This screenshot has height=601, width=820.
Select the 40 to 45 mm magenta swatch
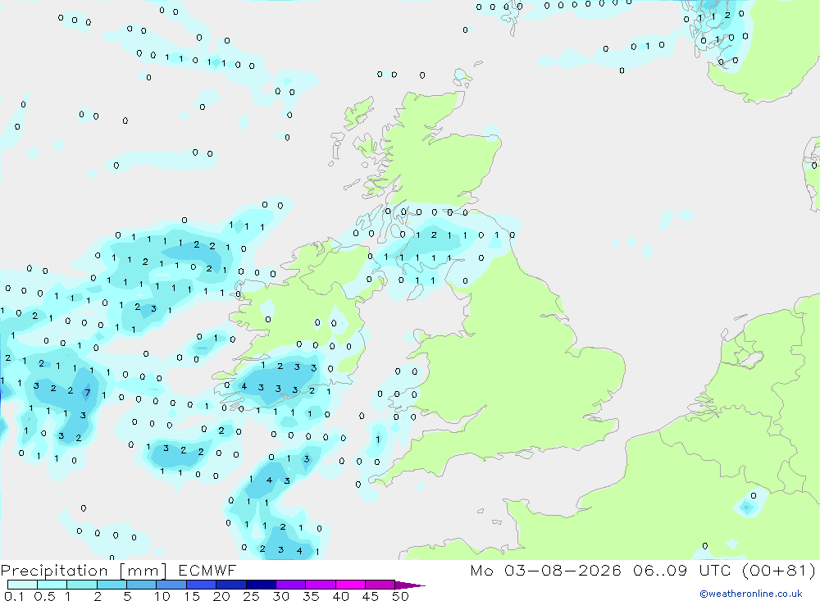coord(350,585)
